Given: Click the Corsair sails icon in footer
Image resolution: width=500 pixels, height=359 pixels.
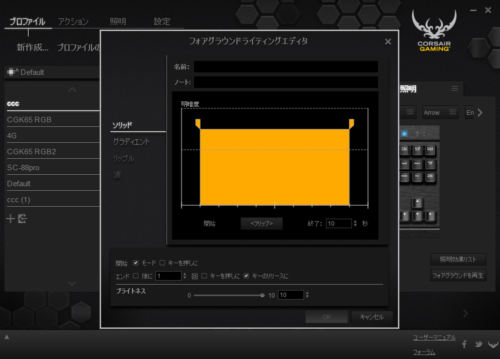Looking at the screenshot, I should point(493,344).
